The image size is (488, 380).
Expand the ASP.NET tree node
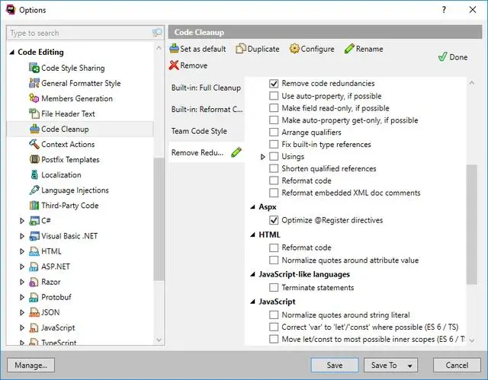point(22,267)
